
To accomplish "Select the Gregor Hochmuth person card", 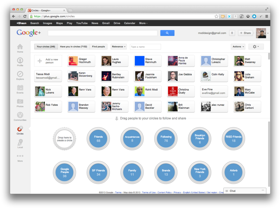I will pos(81,61).
